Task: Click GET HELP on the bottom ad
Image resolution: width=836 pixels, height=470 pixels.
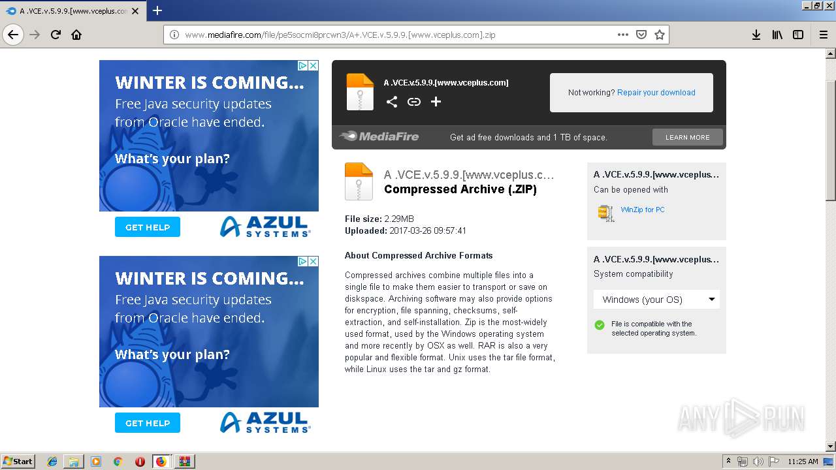Action: pos(148,423)
